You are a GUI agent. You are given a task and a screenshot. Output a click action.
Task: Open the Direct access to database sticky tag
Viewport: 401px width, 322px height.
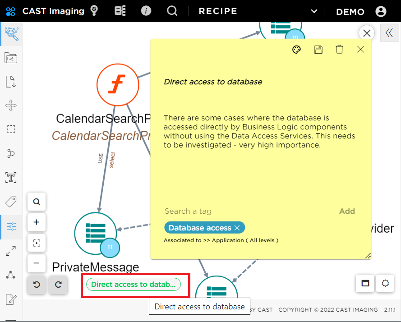tap(134, 285)
